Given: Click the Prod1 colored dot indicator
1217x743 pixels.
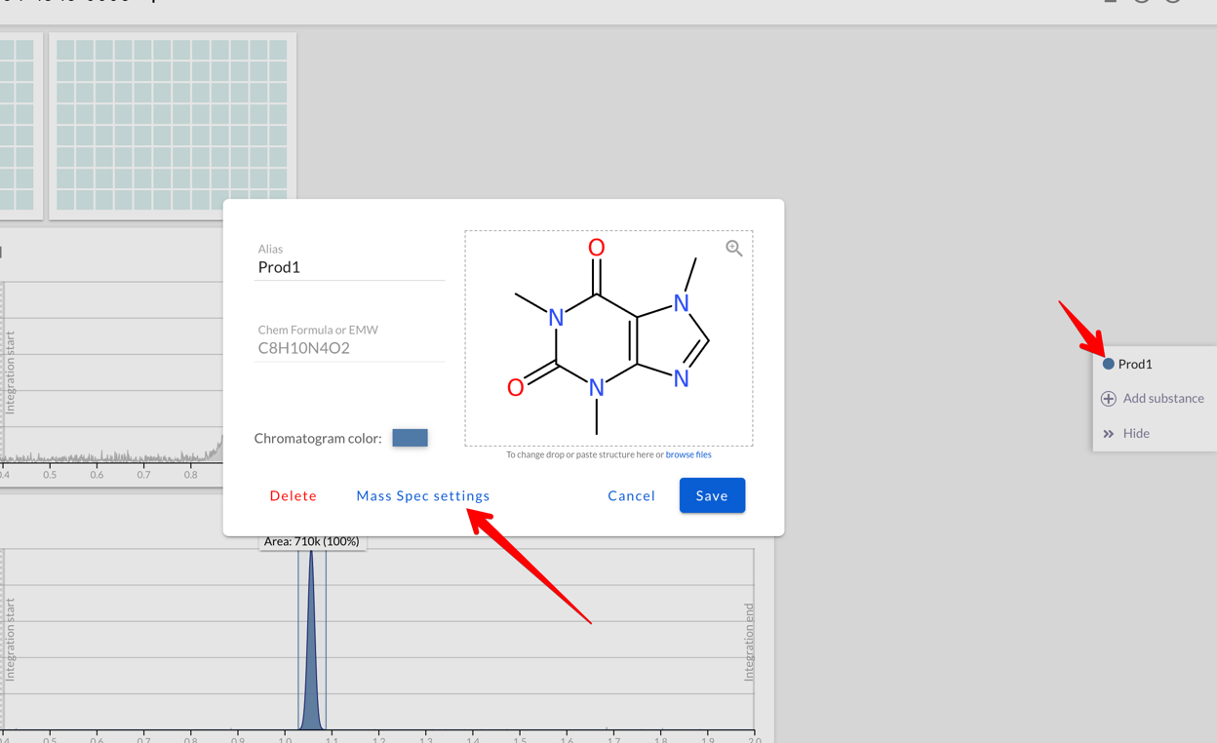Looking at the screenshot, I should pos(1108,363).
